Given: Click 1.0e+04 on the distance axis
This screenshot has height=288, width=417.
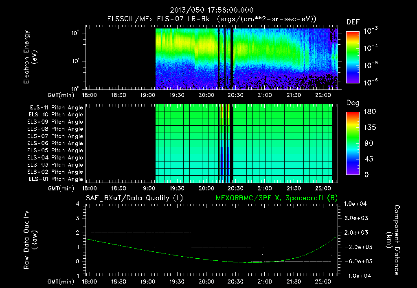Looking at the screenshot, I should coord(355,204).
